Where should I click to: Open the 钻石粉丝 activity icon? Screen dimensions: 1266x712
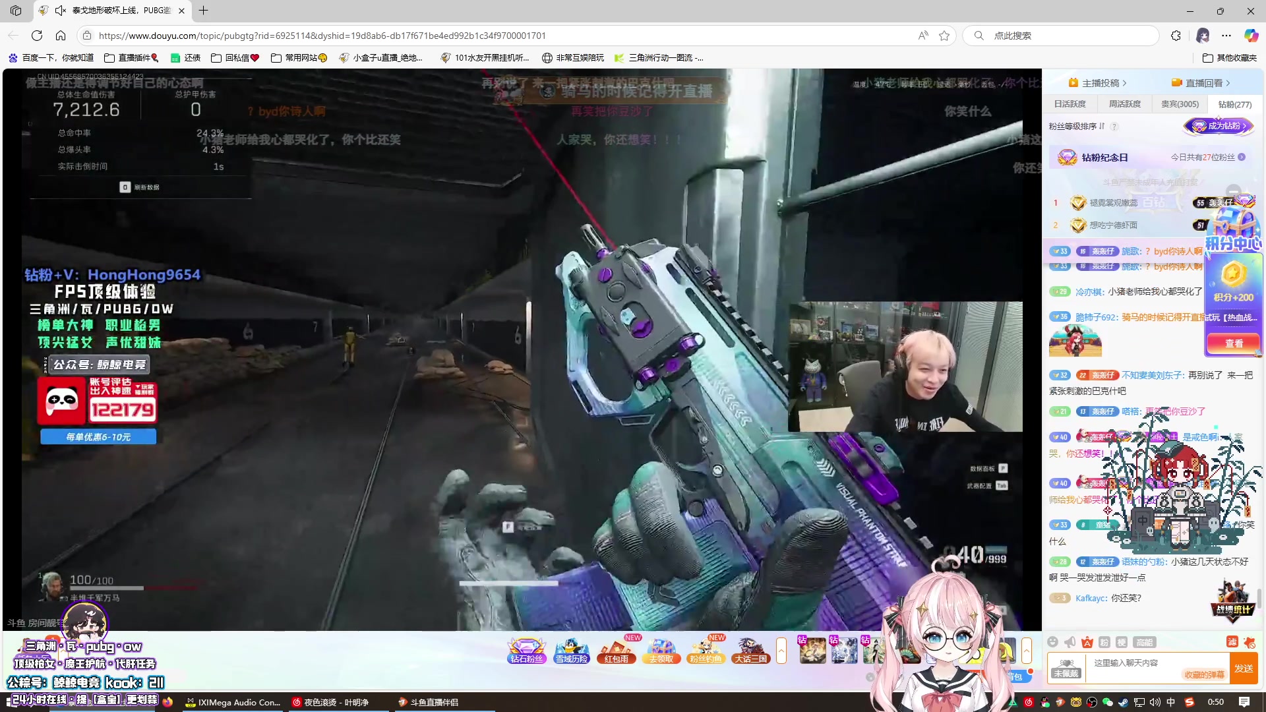[x=526, y=650]
